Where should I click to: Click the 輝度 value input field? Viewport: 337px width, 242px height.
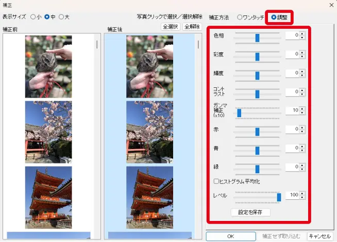click(293, 73)
